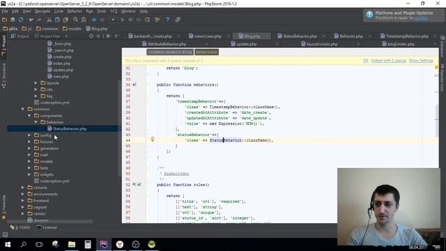Click the Open folder toolbar icon
Image resolution: width=446 pixels, height=251 pixels.
[x=5, y=20]
